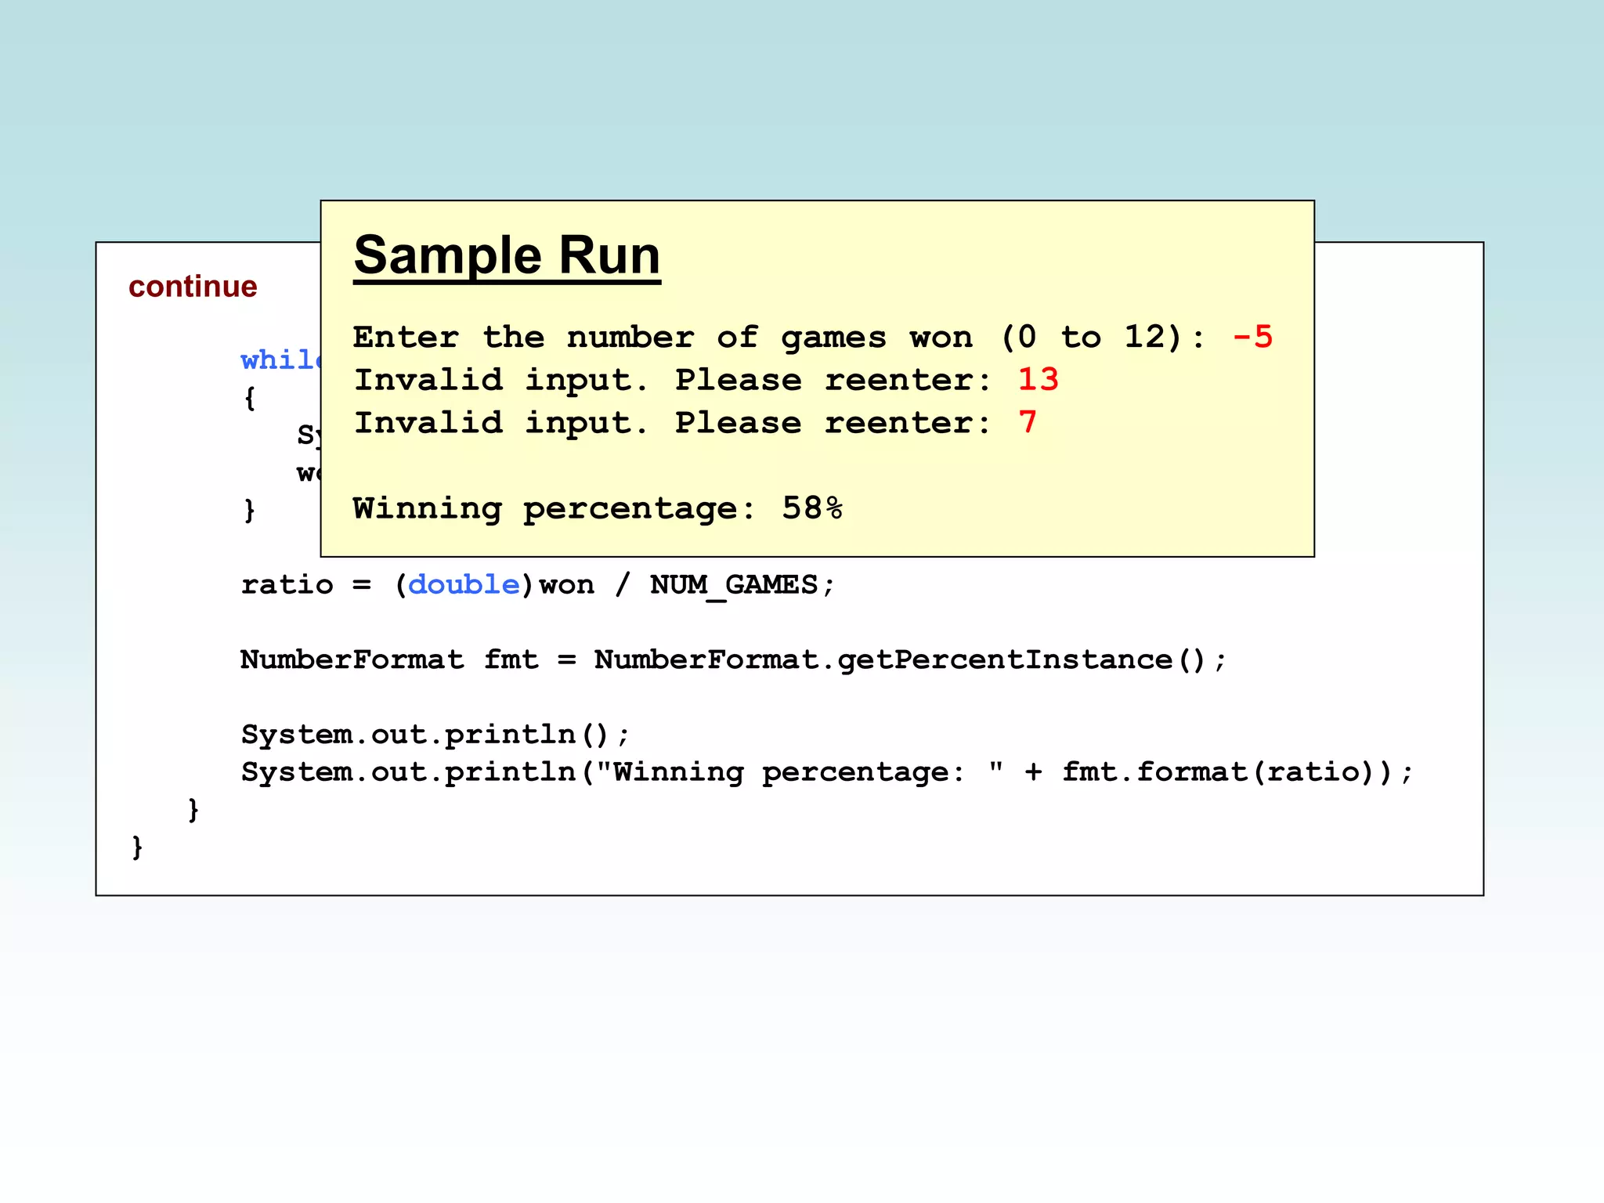Click the 'ratio = (double)won / NUM_GAMES;' line
The width and height of the screenshot is (1604, 1203).
pyautogui.click(x=538, y=585)
